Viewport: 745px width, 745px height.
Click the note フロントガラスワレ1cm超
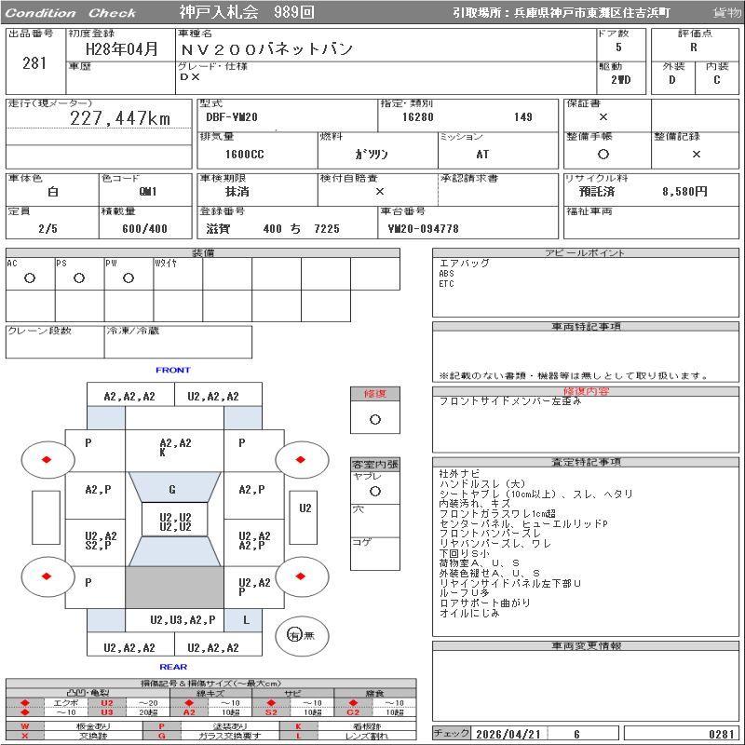(x=497, y=514)
